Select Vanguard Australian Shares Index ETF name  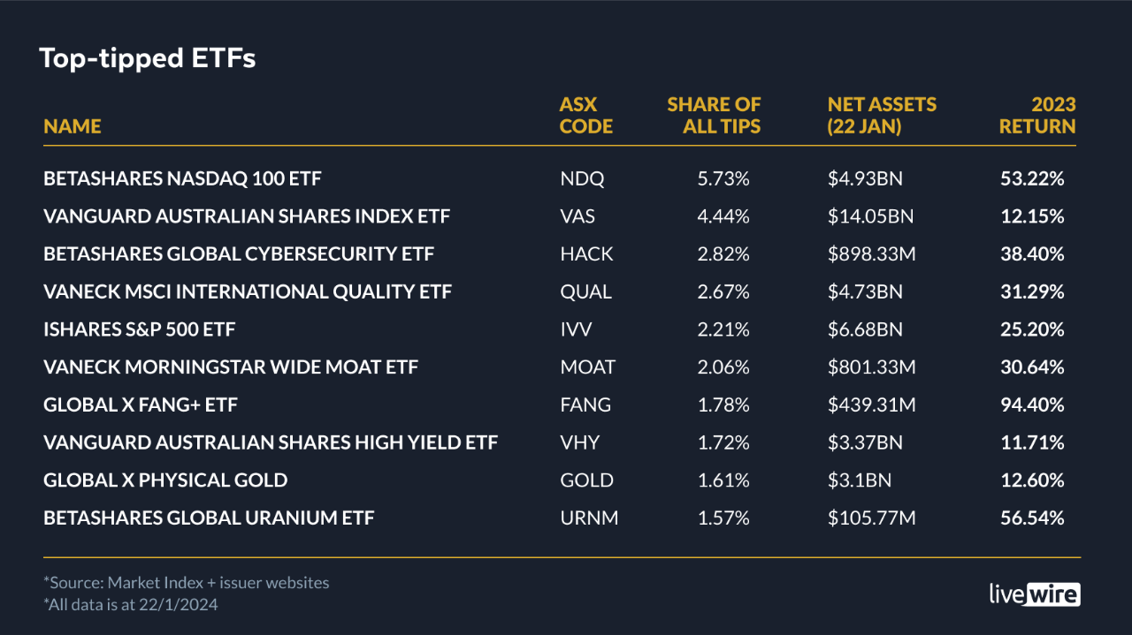click(248, 216)
